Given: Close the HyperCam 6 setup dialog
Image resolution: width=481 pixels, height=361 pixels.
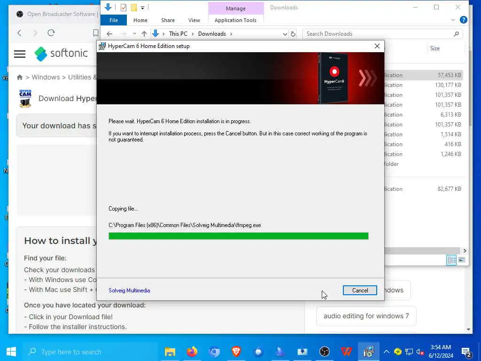Looking at the screenshot, I should (x=377, y=46).
